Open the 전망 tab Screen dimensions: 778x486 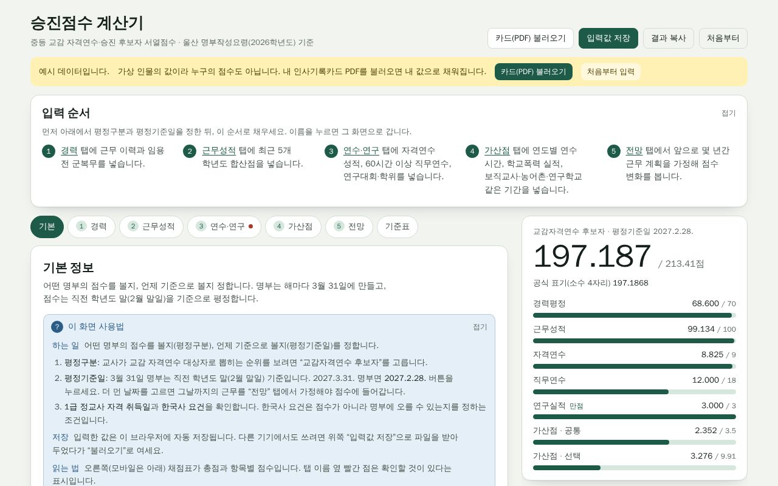click(x=349, y=227)
